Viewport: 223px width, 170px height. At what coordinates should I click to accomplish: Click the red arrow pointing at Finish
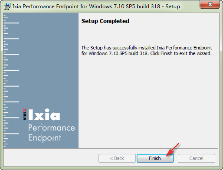pyautogui.click(x=173, y=150)
